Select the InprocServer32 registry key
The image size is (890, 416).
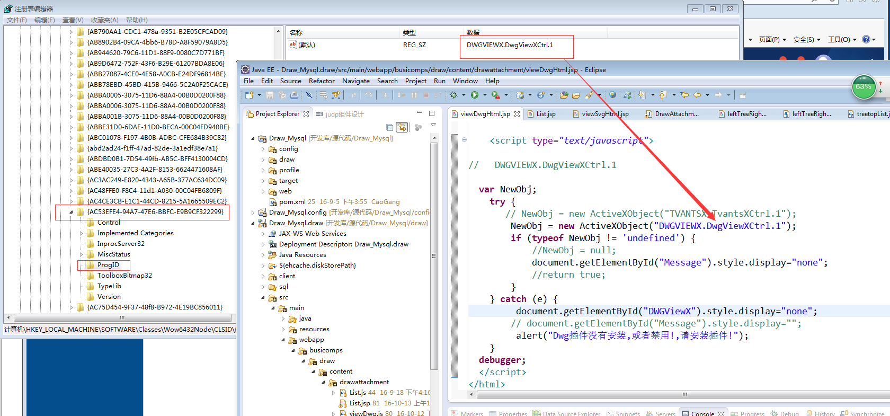click(x=121, y=244)
